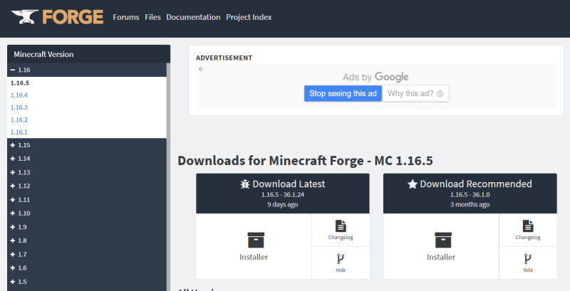
Task: Expand the 1.9 version group
Action: point(86,227)
